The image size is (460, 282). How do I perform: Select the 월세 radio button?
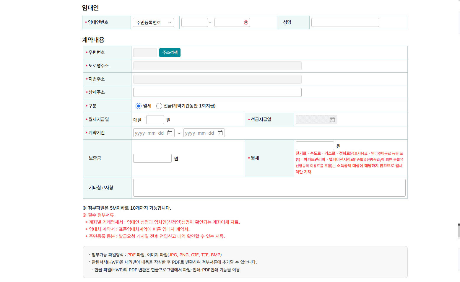[x=138, y=106]
